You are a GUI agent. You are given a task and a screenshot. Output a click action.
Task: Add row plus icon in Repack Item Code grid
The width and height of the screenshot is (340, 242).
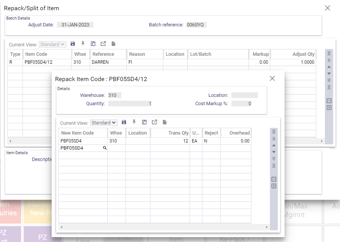pyautogui.click(x=274, y=186)
